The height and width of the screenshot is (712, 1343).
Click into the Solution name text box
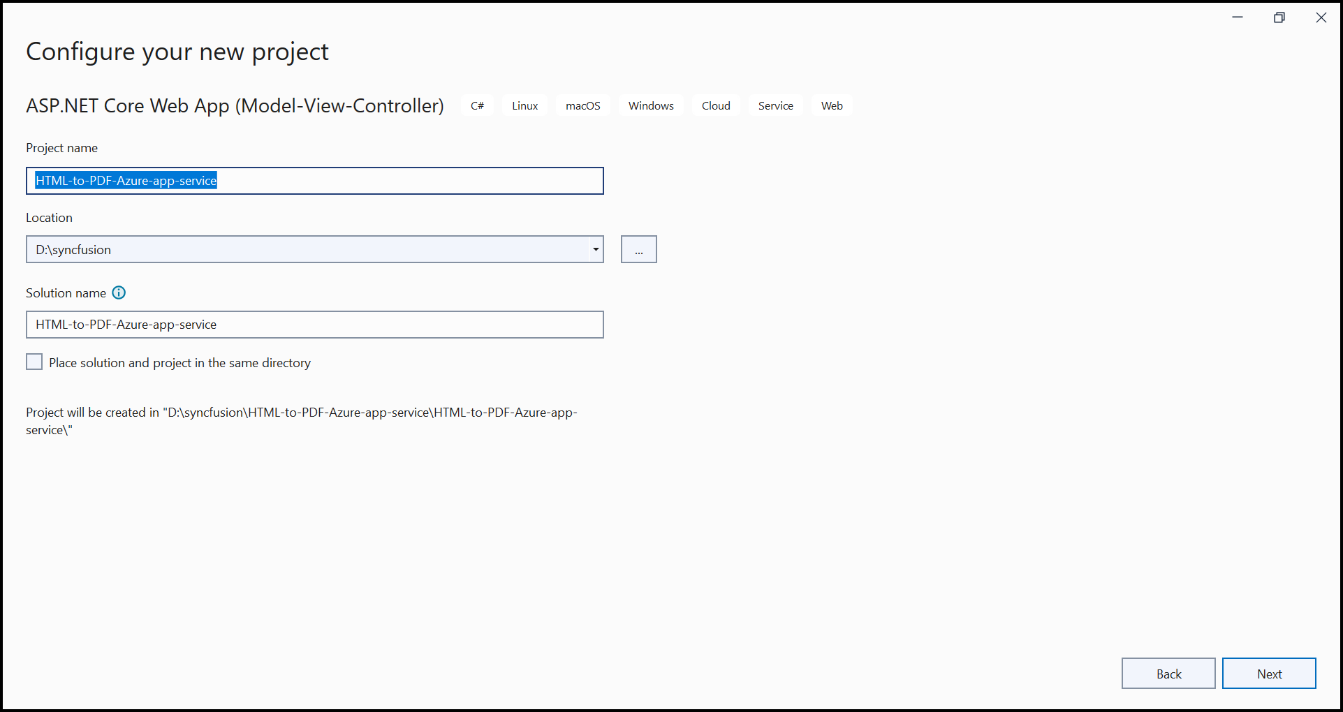315,325
